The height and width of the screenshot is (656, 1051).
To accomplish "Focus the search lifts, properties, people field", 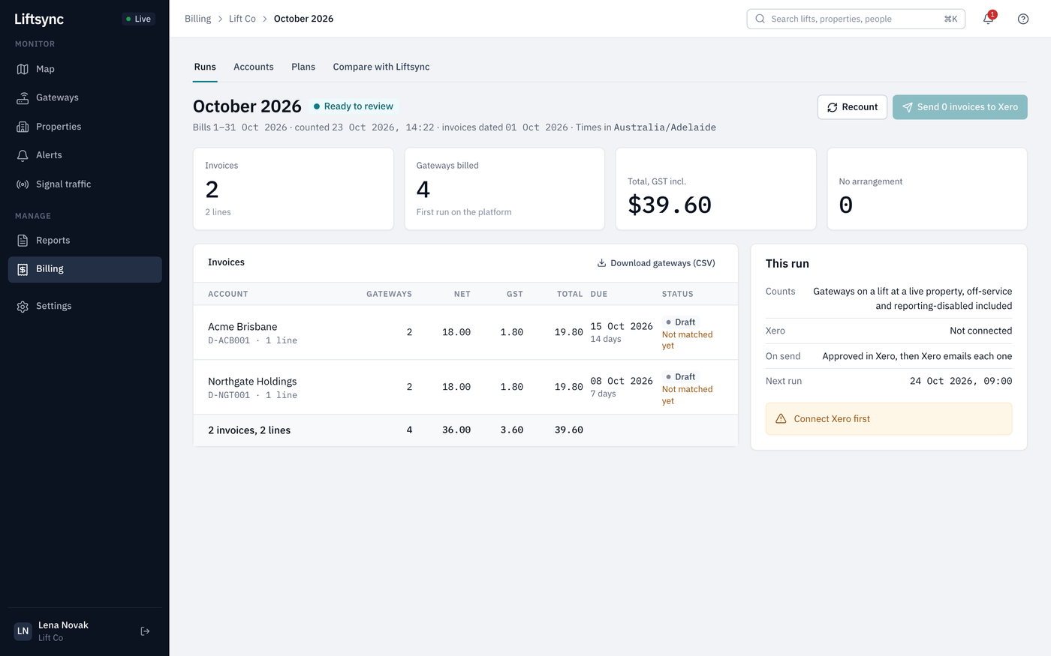I will pyautogui.click(x=856, y=19).
